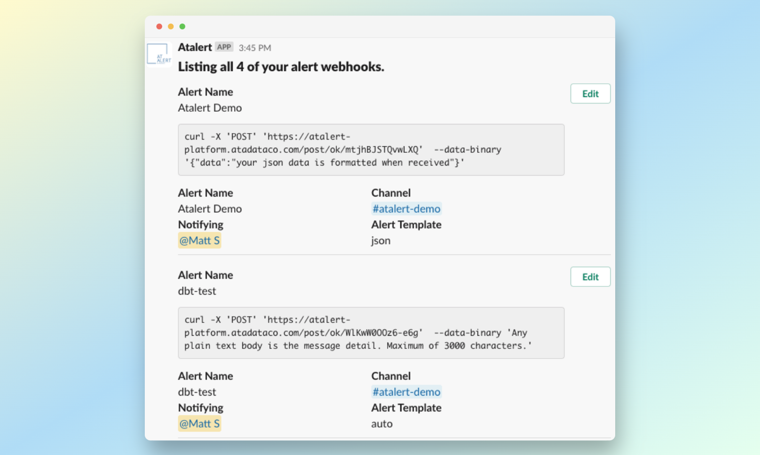Open #atalert-demo channel under dbt-test alert
760x455 pixels.
(406, 392)
